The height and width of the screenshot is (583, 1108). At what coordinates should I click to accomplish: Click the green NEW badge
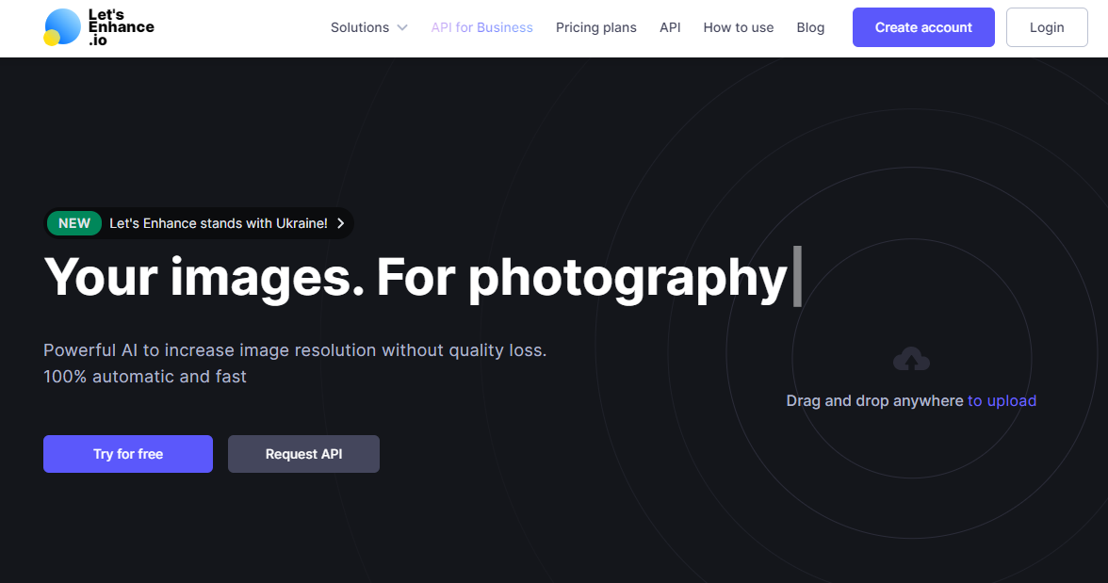tap(74, 223)
